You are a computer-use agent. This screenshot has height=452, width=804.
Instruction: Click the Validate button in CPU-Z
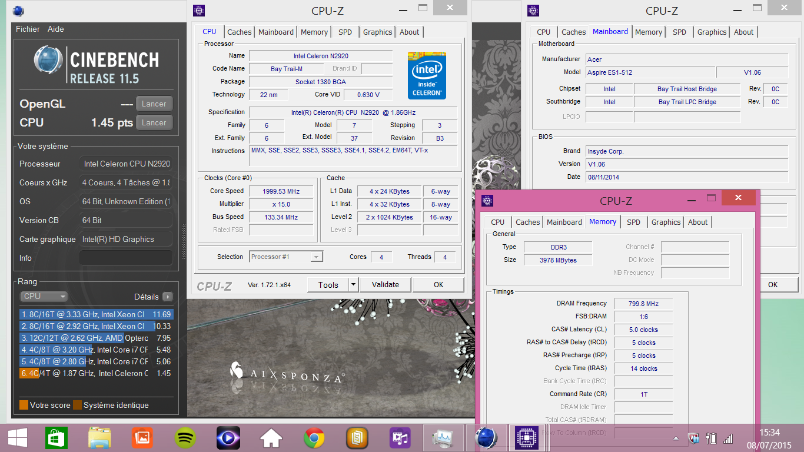tap(386, 285)
